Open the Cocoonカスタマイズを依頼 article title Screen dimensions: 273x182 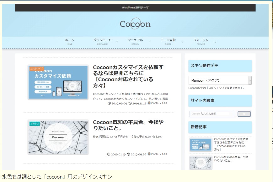(128, 76)
